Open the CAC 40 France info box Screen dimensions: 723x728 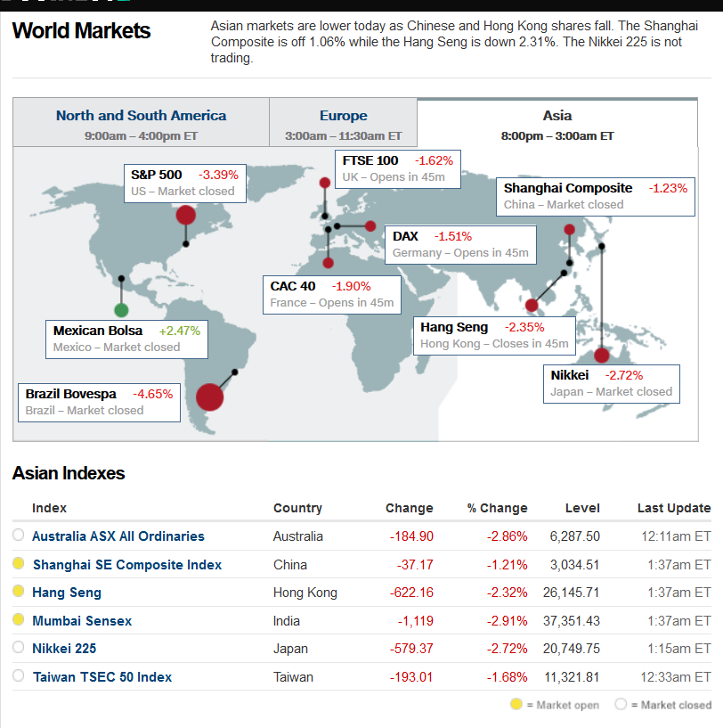(x=332, y=295)
